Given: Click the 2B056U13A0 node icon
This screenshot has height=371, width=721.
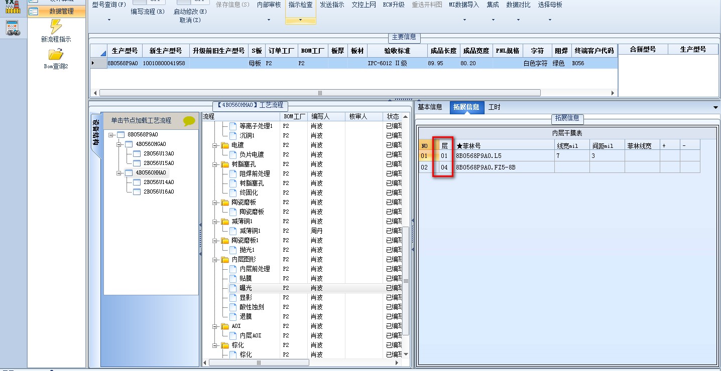Looking at the screenshot, I should pyautogui.click(x=137, y=154).
